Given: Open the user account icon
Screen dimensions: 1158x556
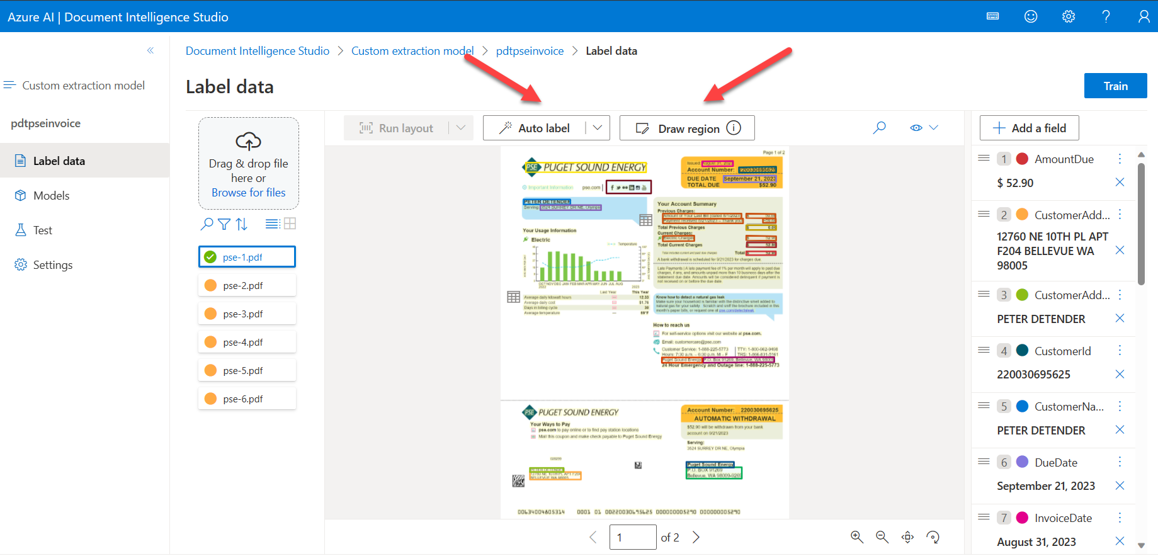Looking at the screenshot, I should click(x=1144, y=16).
